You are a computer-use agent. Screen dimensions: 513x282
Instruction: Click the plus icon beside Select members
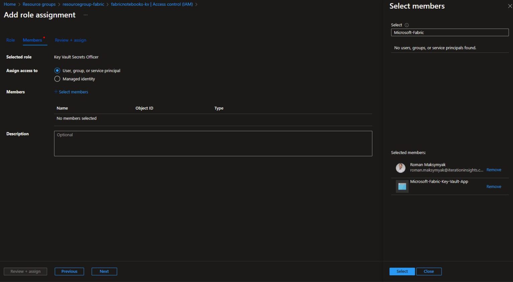tap(55, 92)
